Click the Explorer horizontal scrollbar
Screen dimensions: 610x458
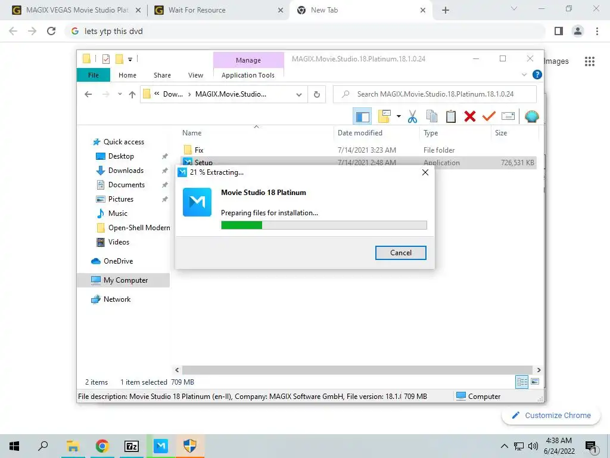(x=357, y=370)
